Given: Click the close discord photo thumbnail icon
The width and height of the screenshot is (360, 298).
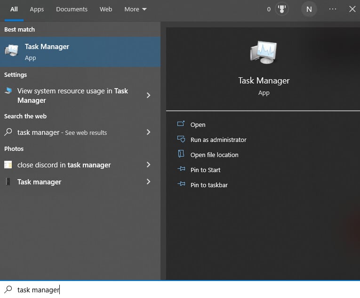Looking at the screenshot, I should (8, 165).
